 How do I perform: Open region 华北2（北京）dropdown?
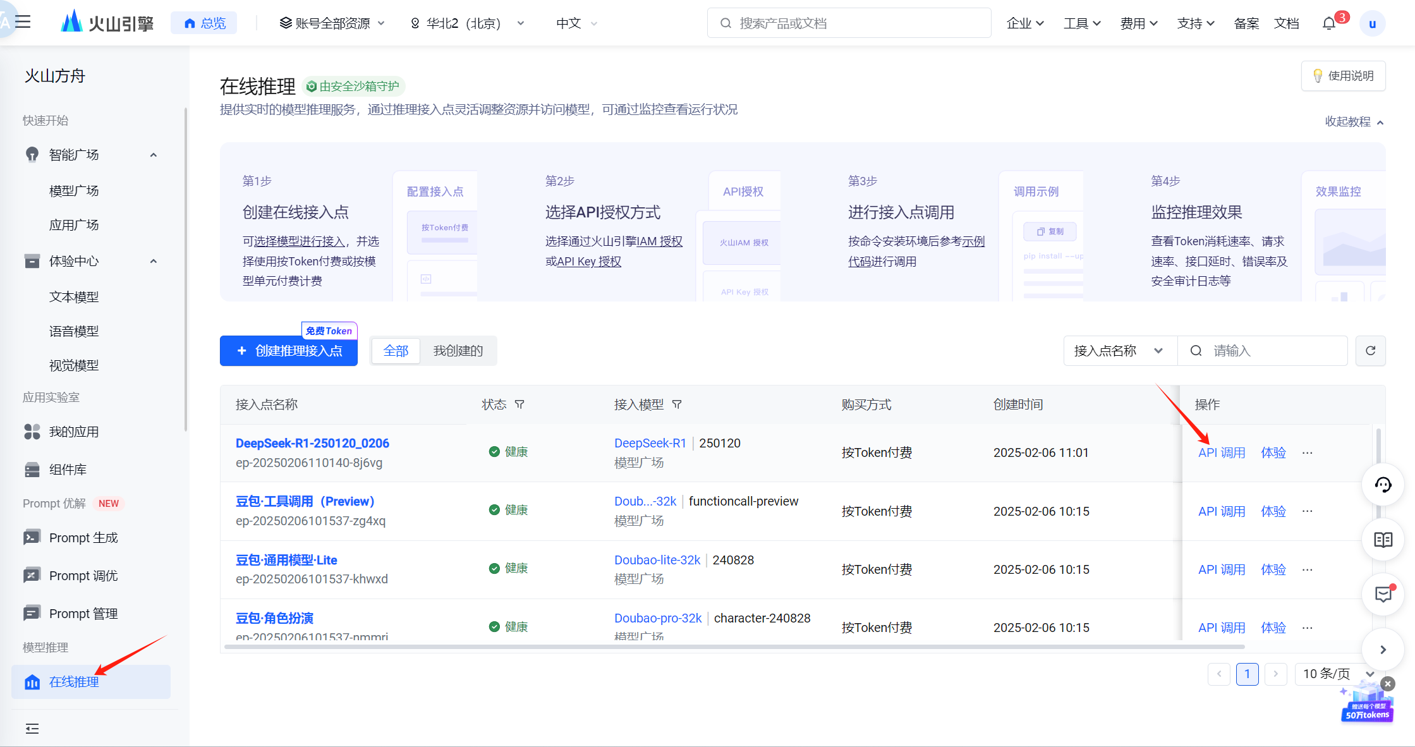[468, 23]
